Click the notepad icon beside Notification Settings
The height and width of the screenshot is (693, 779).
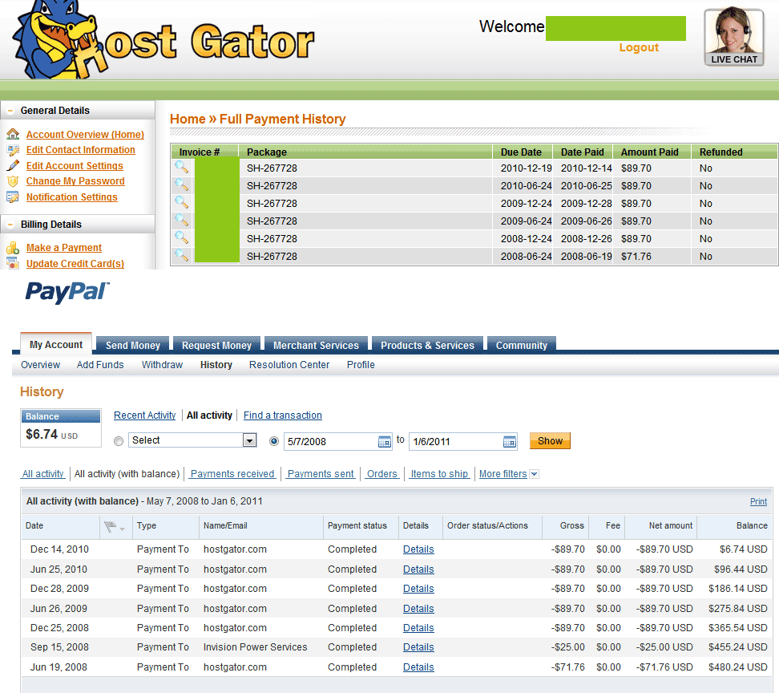[x=13, y=197]
